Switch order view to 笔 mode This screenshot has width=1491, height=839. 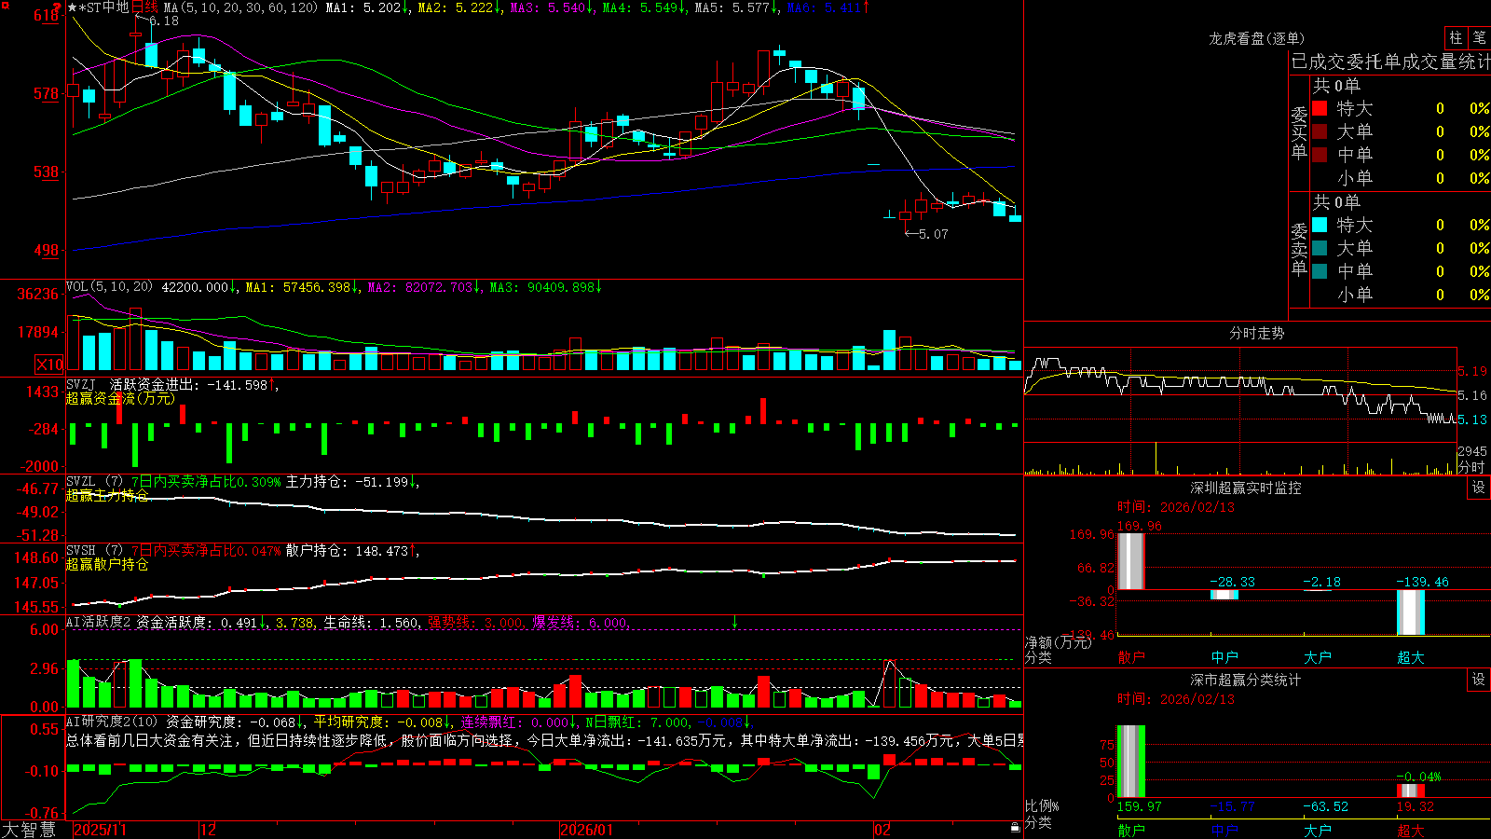click(x=1479, y=38)
